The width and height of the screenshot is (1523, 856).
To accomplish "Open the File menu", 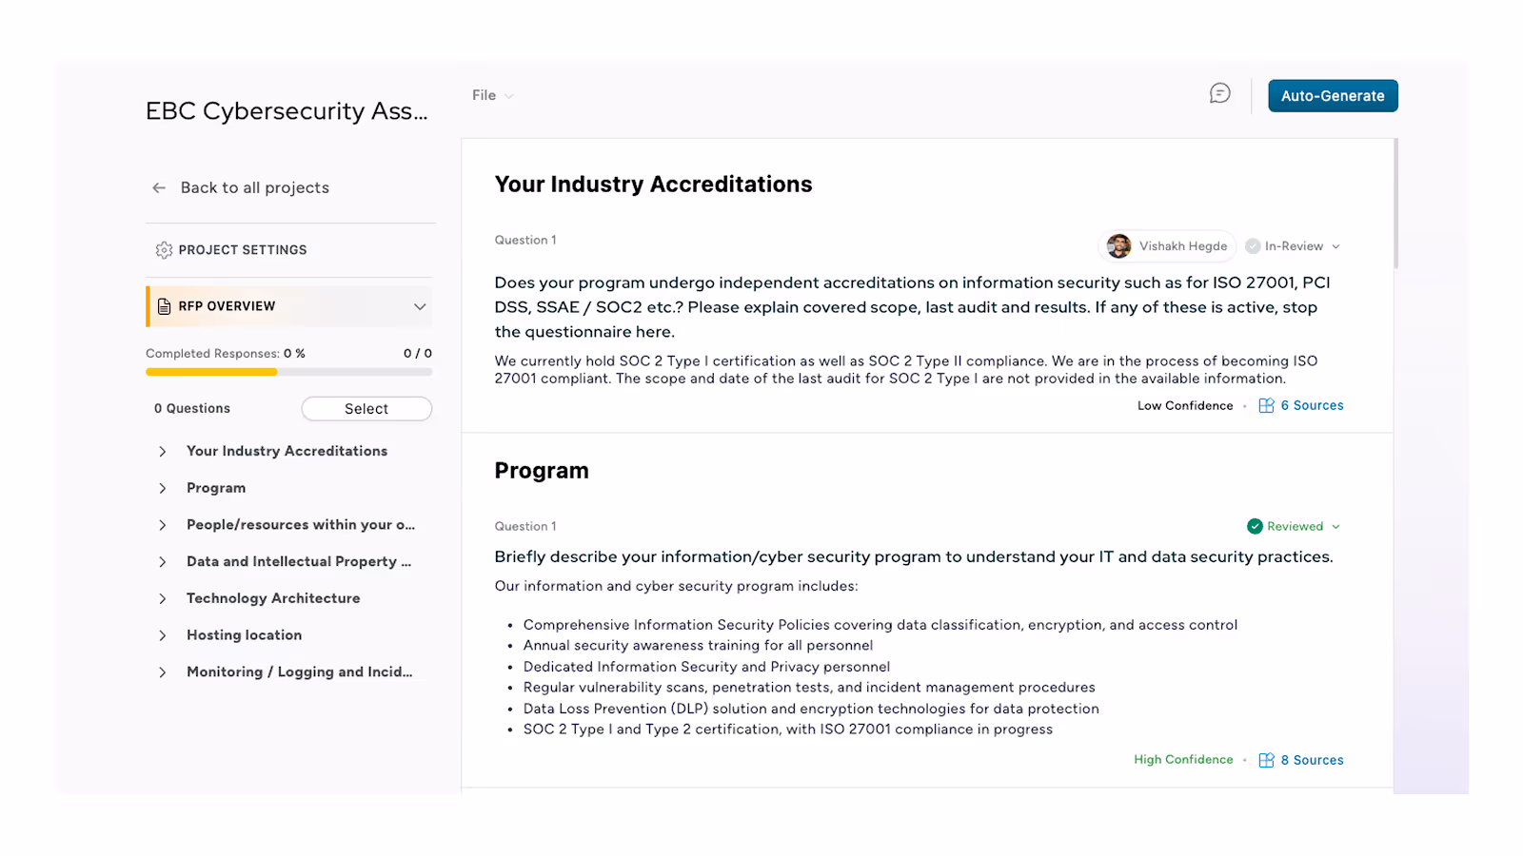I will [x=489, y=95].
